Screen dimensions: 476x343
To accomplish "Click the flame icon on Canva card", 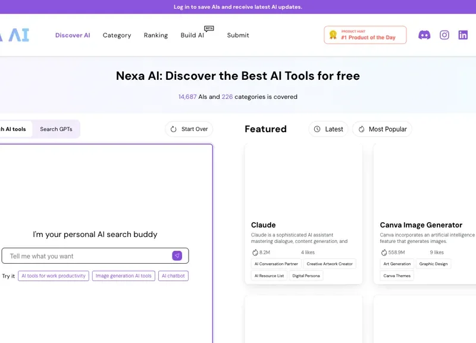I will click(x=384, y=252).
